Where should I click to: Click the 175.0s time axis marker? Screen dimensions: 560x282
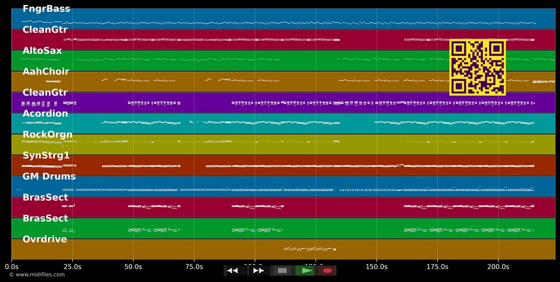437,267
